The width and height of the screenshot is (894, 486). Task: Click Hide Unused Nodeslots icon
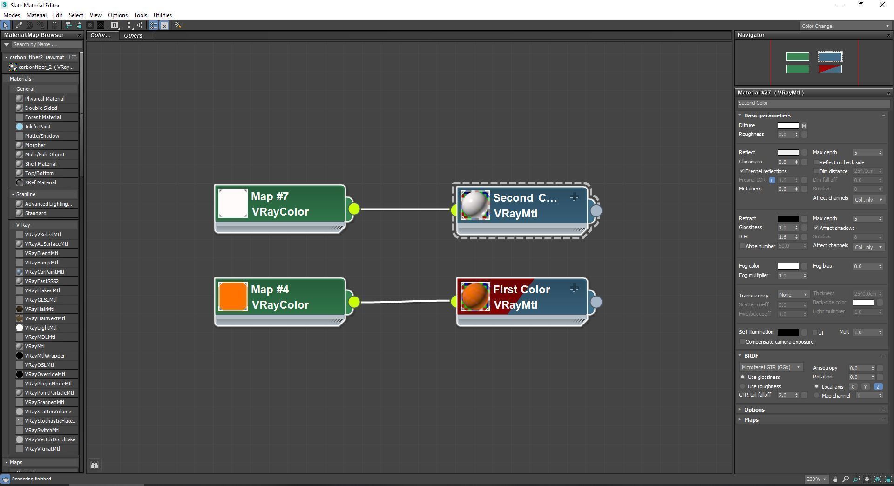[79, 26]
